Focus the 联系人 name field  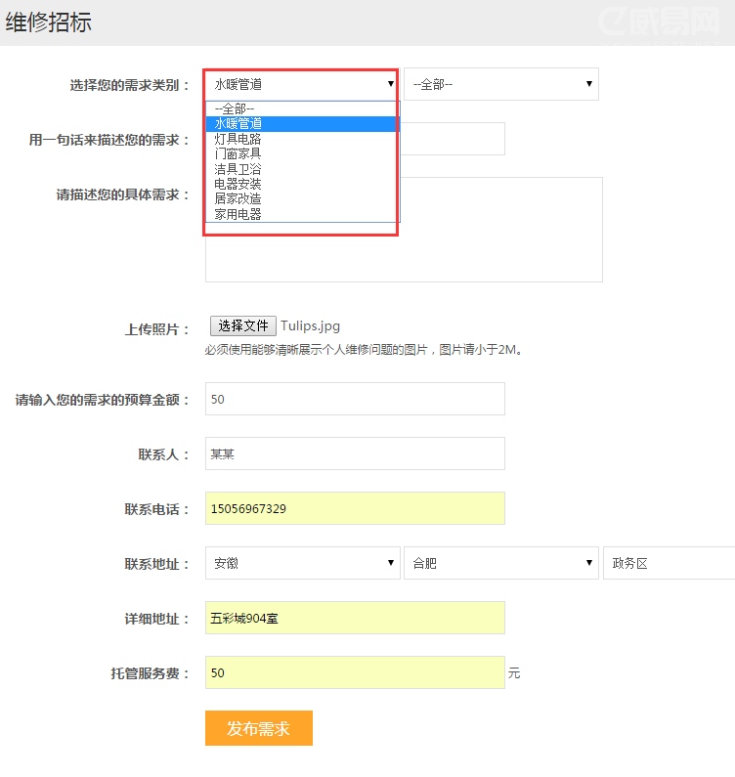tap(355, 453)
